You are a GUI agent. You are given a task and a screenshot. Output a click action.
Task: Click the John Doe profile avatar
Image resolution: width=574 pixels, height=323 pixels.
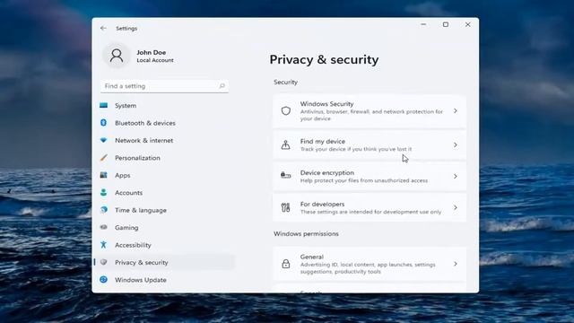point(117,56)
